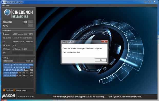Run the OpenGL test

[x=31, y=22]
